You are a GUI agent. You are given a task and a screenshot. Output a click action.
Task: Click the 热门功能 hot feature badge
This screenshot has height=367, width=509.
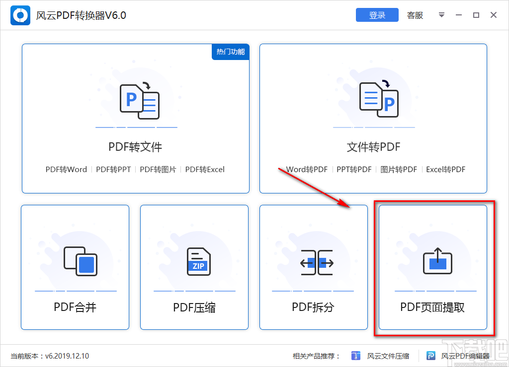coord(230,52)
